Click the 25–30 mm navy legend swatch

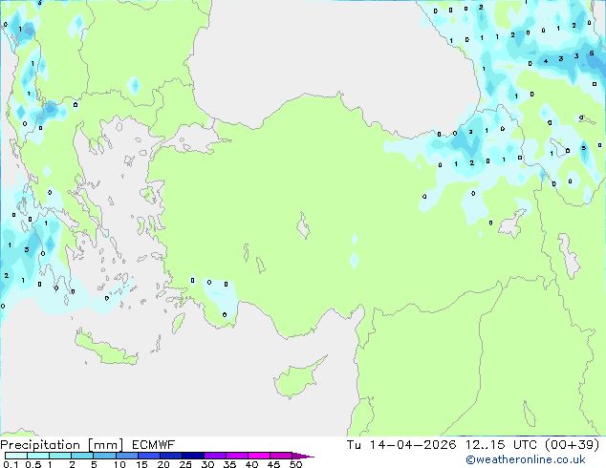(192, 456)
